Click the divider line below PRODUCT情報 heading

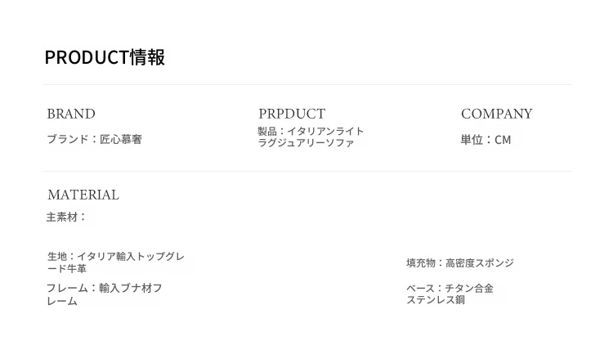pos(306,84)
